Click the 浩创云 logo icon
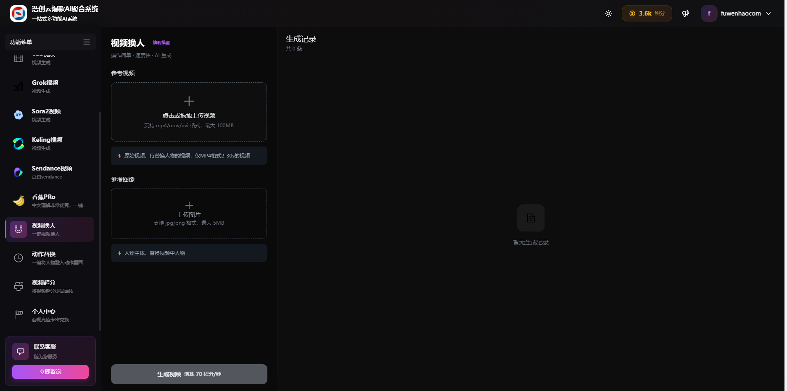Image resolution: width=787 pixels, height=391 pixels. 18,13
